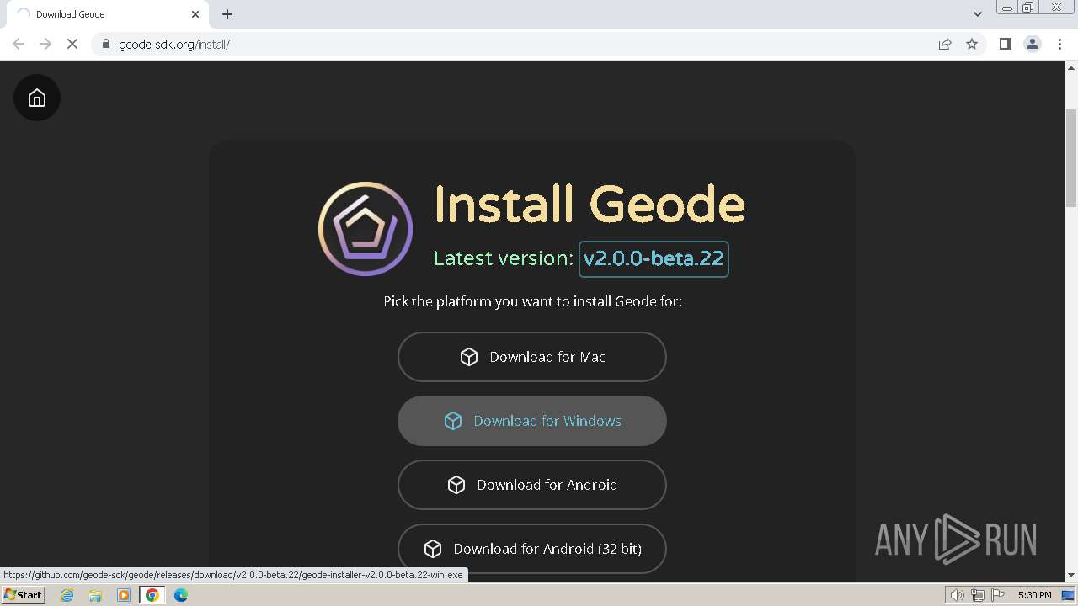View site information lock icon
This screenshot has height=606, width=1078.
coord(105,44)
